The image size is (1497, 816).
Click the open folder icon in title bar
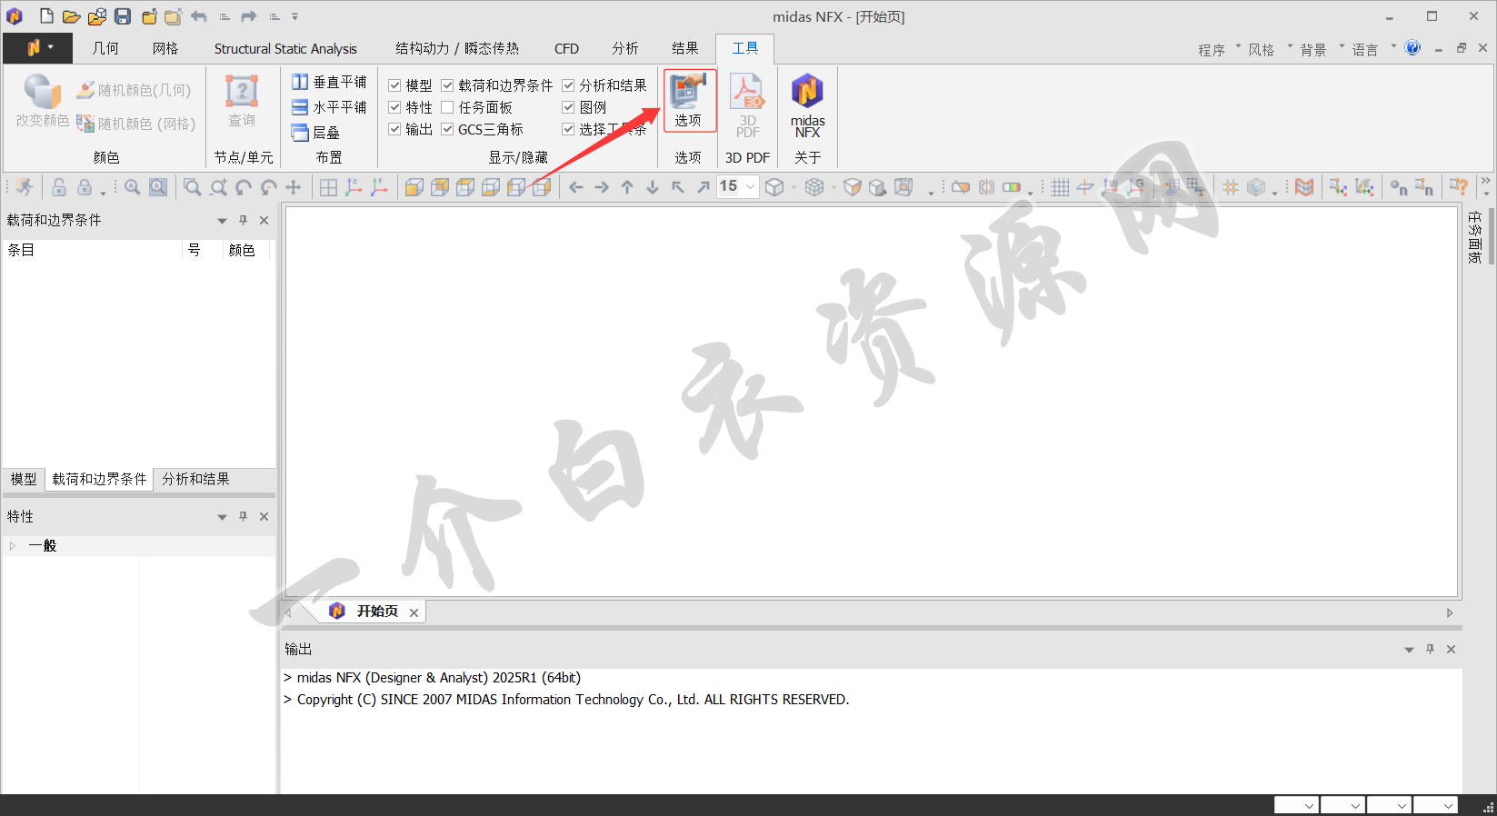coord(71,16)
